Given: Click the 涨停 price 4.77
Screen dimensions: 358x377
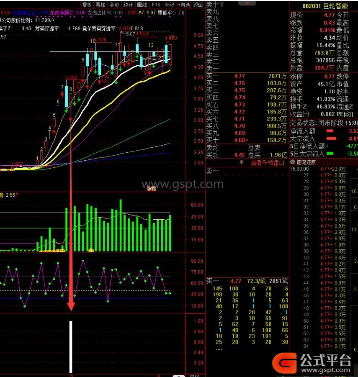Looking at the screenshot, I should 330,77.
